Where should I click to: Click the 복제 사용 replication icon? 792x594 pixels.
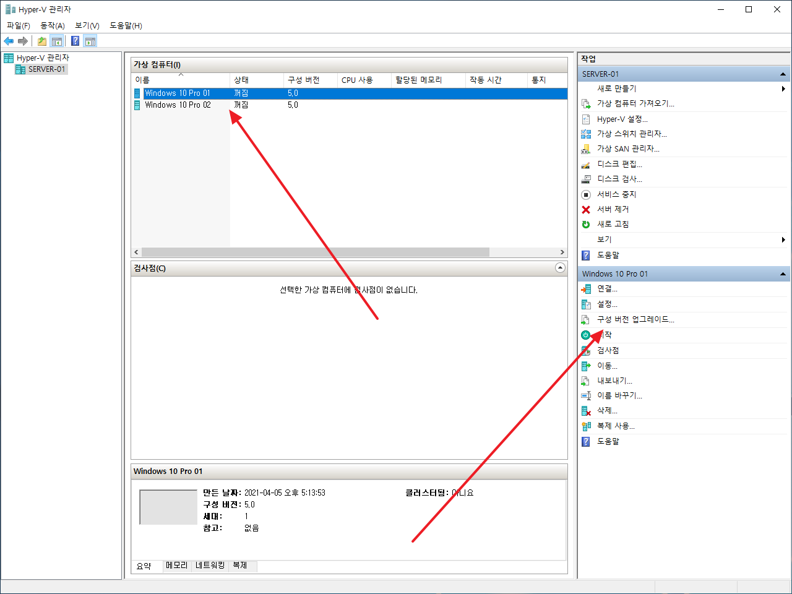pyautogui.click(x=586, y=426)
